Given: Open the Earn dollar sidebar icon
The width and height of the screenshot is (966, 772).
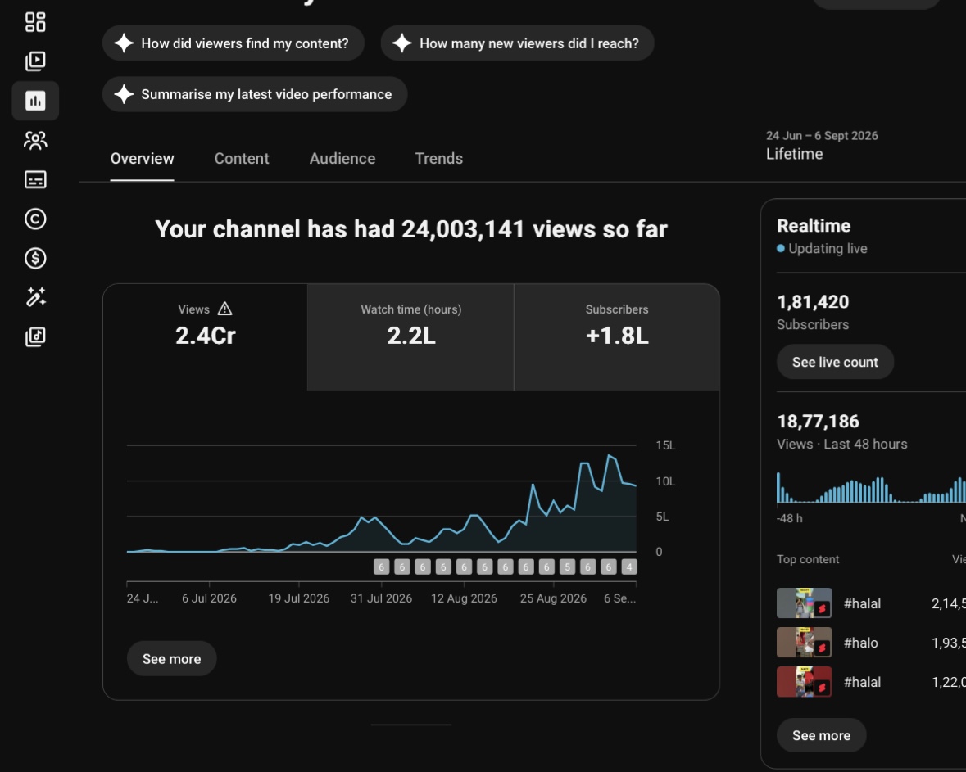Looking at the screenshot, I should point(35,258).
